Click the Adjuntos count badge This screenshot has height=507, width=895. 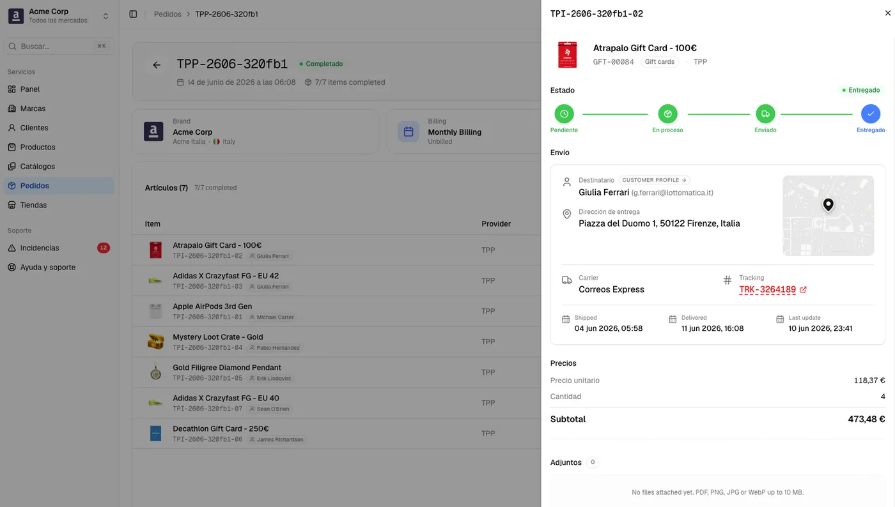[593, 462]
